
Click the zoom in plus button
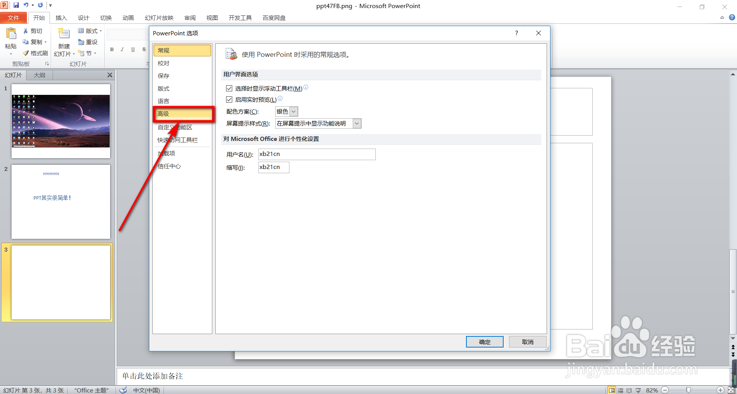point(721,390)
